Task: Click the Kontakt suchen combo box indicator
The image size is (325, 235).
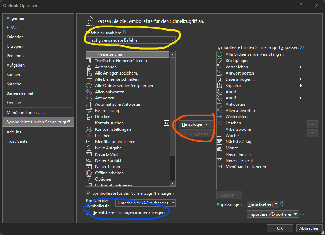Action: pyautogui.click(x=167, y=123)
